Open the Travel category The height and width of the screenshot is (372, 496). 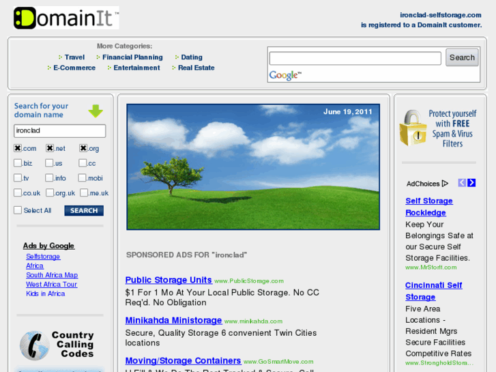pyautogui.click(x=74, y=57)
